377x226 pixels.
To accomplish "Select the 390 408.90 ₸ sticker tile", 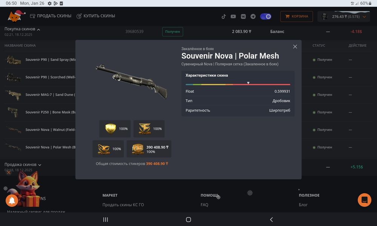I will 149,149.
